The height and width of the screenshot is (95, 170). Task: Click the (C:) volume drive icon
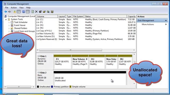[38, 19]
